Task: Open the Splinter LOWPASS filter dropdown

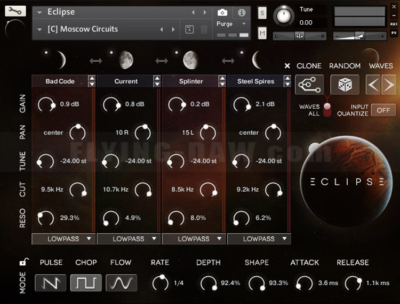Action: pyautogui.click(x=194, y=239)
